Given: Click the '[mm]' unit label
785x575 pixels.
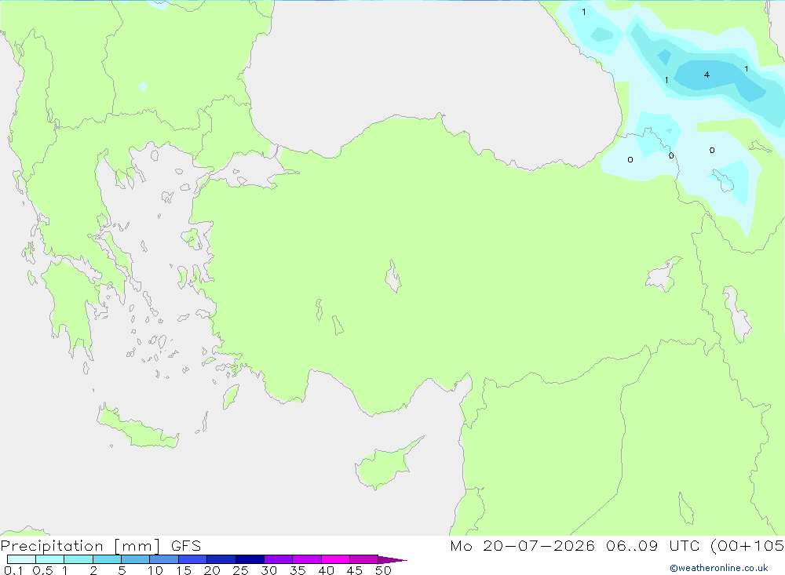Looking at the screenshot, I should tap(137, 546).
